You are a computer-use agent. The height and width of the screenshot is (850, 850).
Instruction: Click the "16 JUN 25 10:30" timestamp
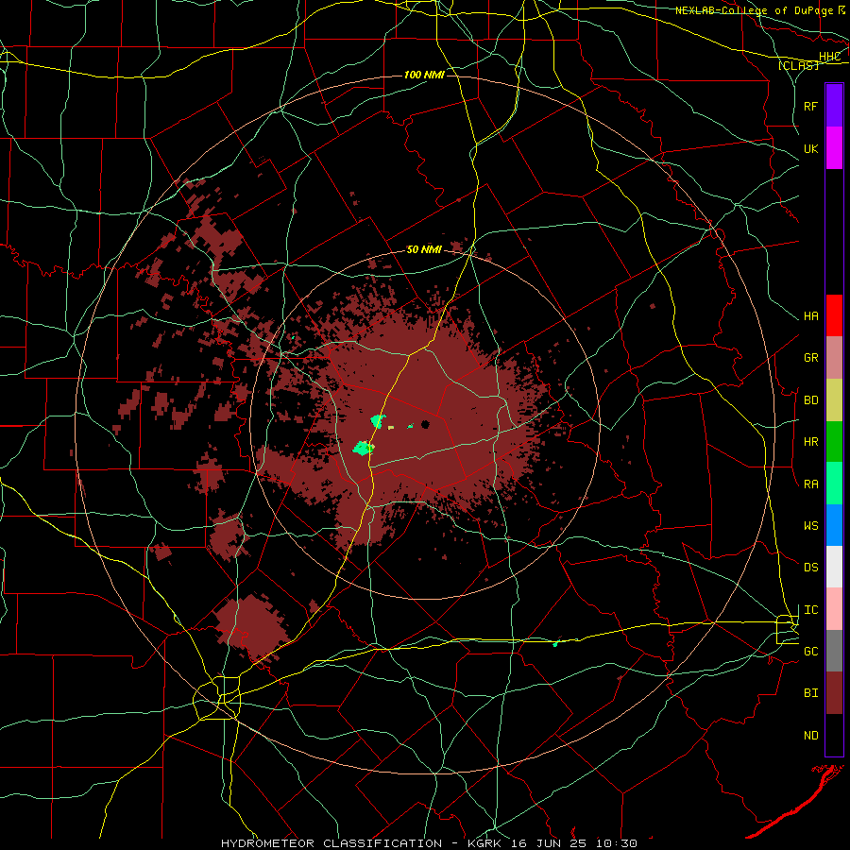pos(573,843)
